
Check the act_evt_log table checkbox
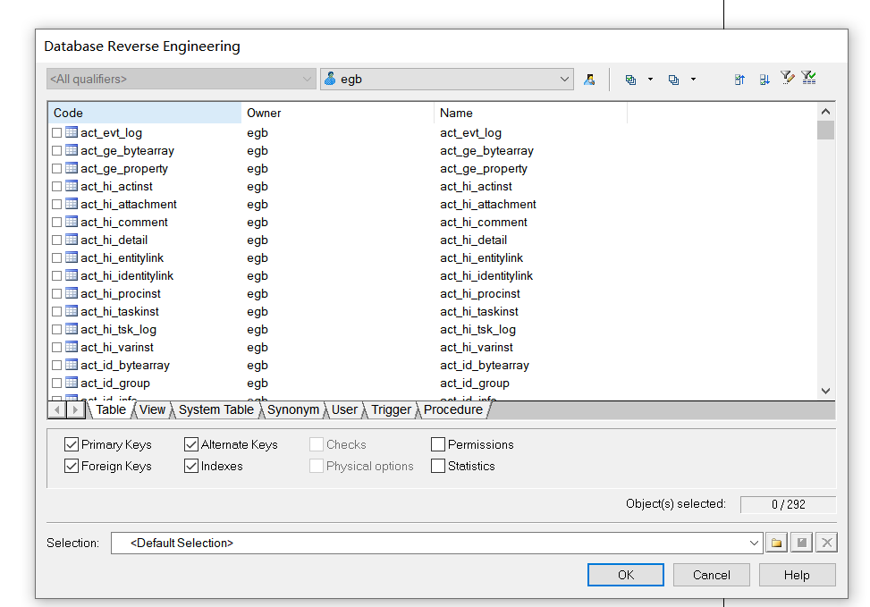55,132
